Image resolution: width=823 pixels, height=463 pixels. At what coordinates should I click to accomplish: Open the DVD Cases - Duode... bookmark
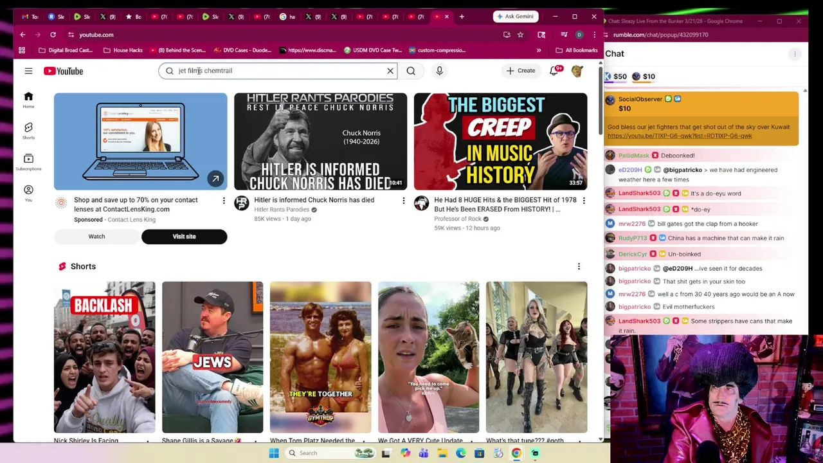(242, 50)
